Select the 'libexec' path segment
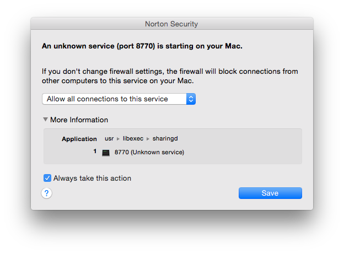 point(133,139)
